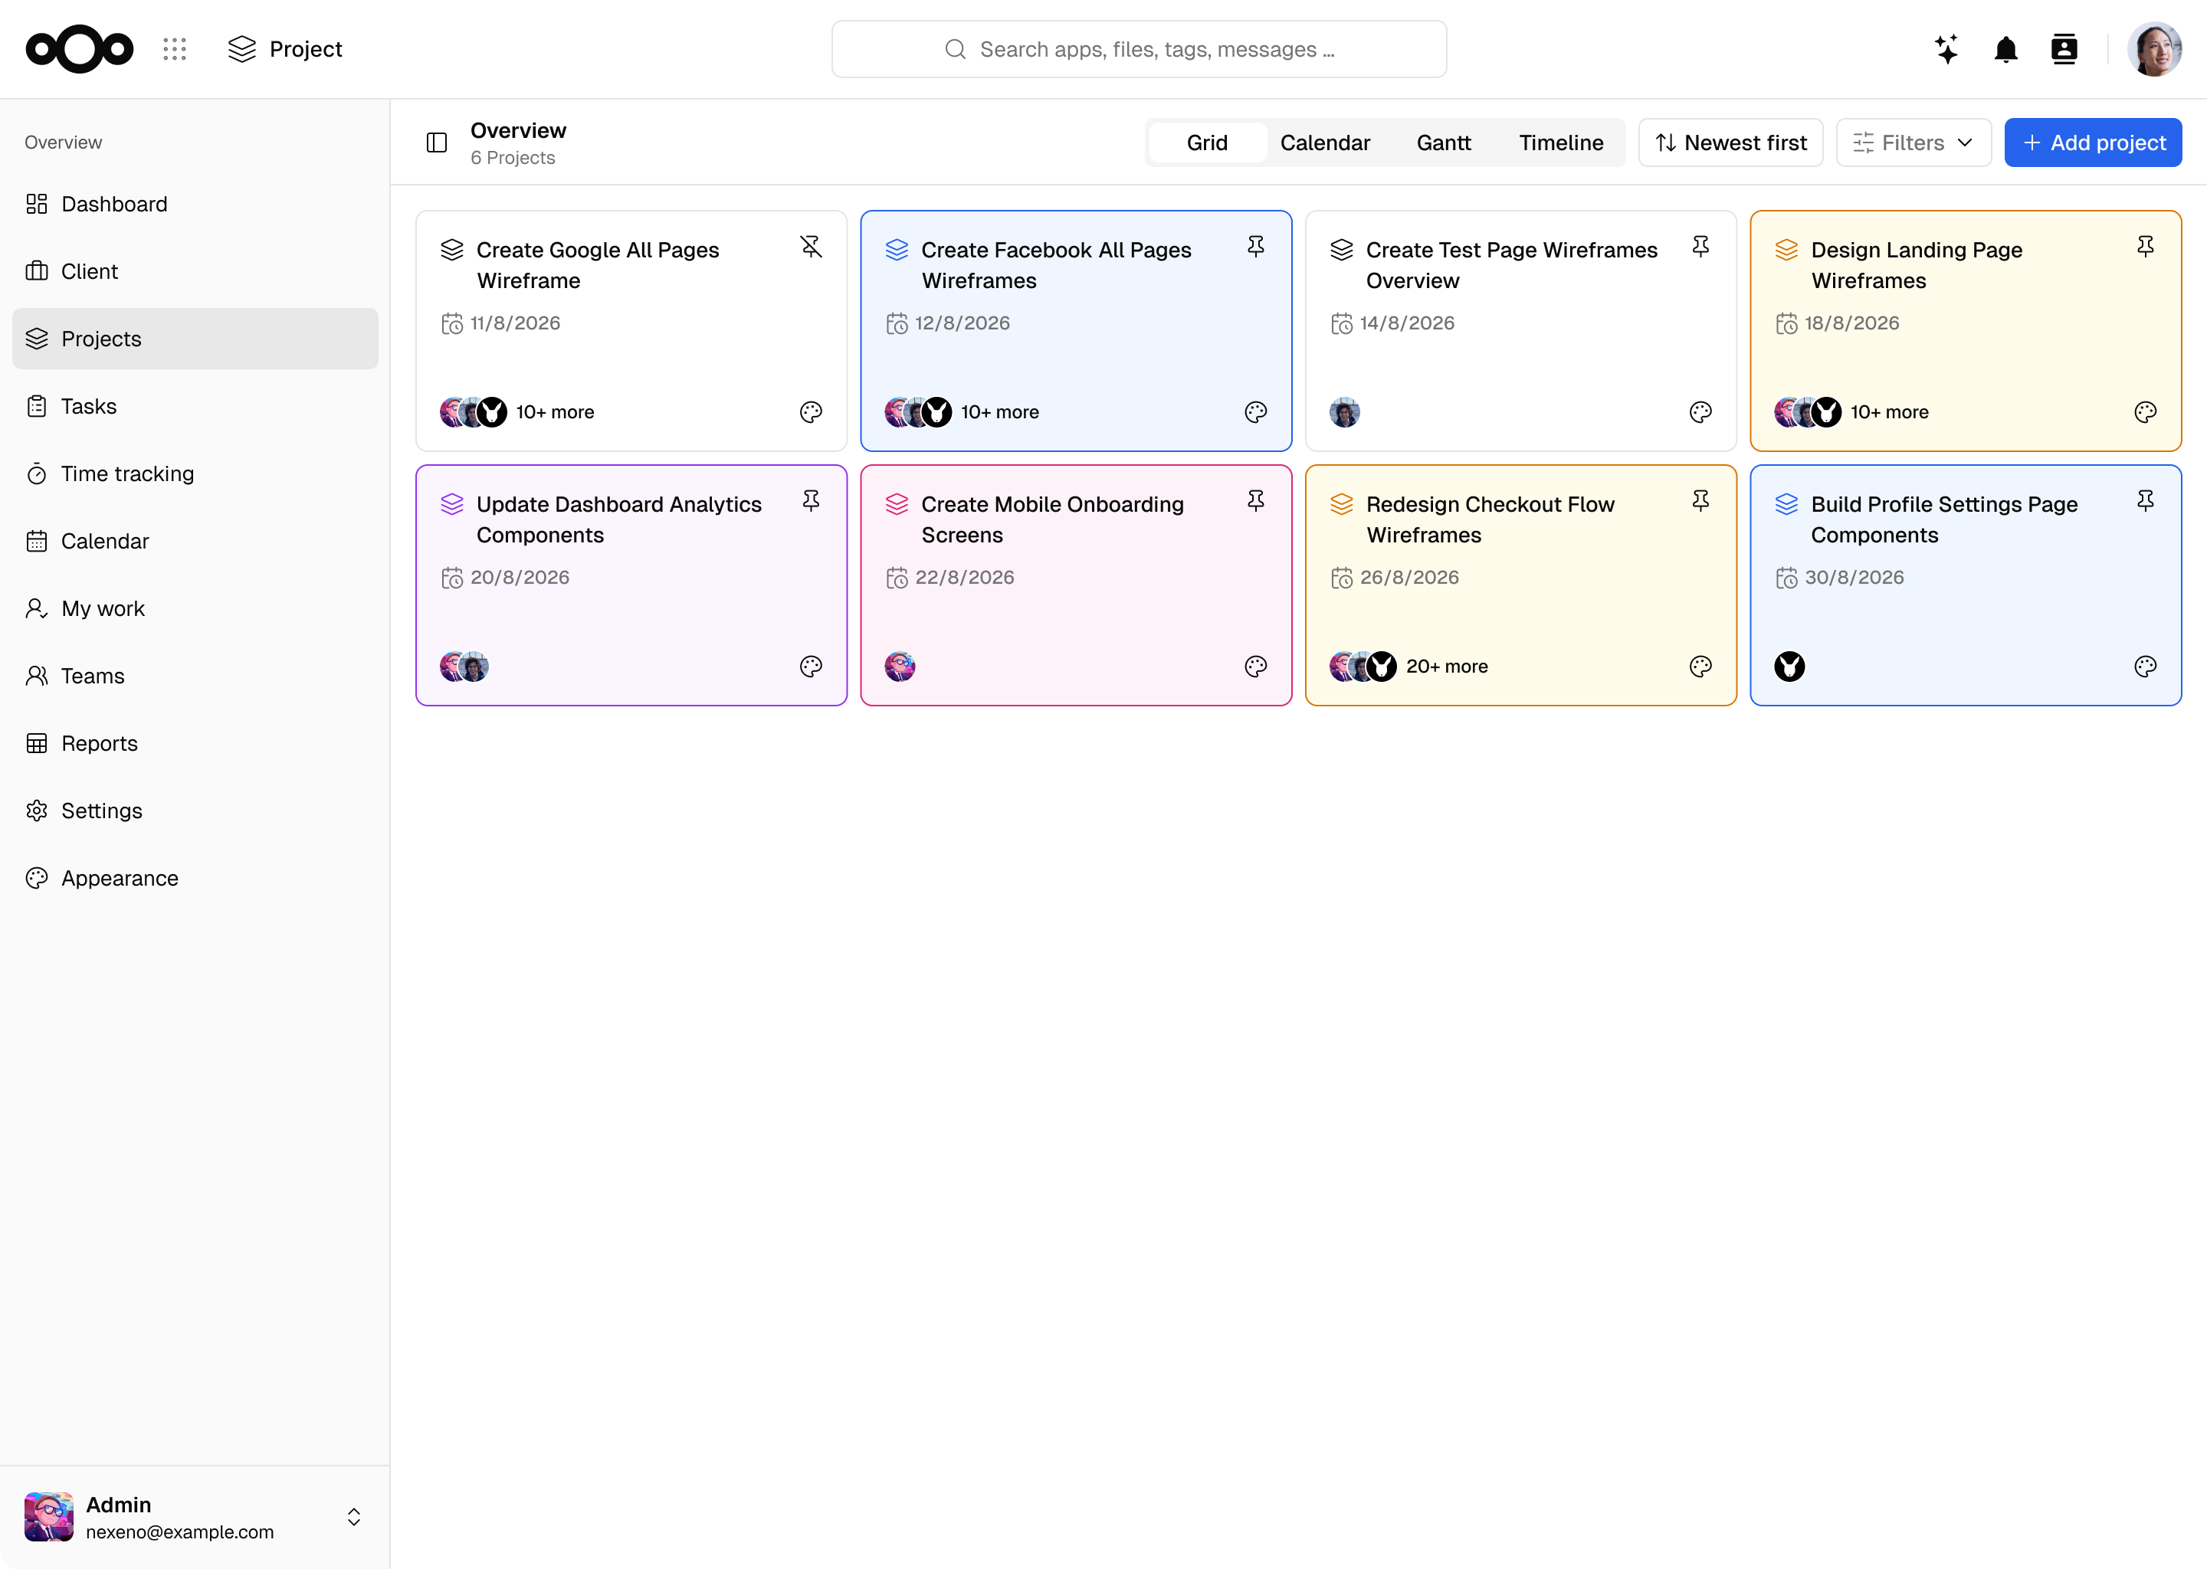2207x1569 pixels.
Task: Open Reports in the sidebar
Action: click(x=195, y=743)
